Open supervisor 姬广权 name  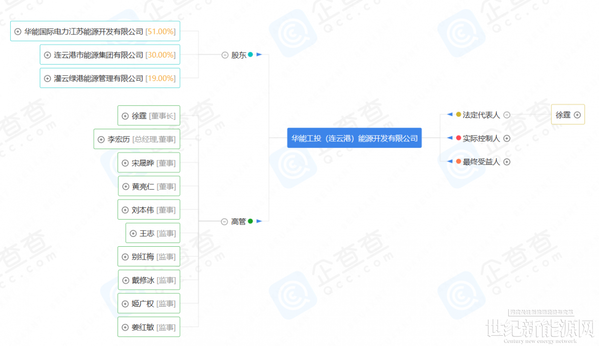point(143,304)
